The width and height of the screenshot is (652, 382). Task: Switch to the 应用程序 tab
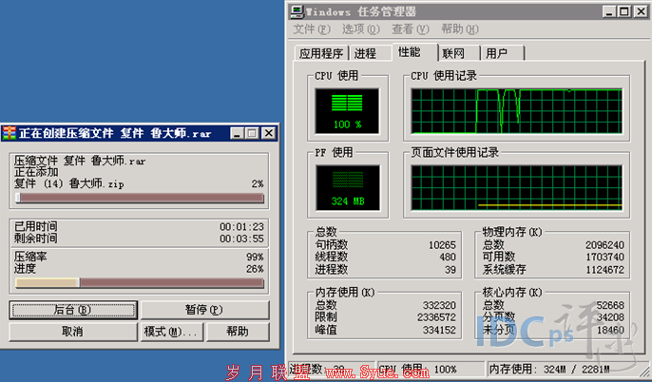click(321, 53)
